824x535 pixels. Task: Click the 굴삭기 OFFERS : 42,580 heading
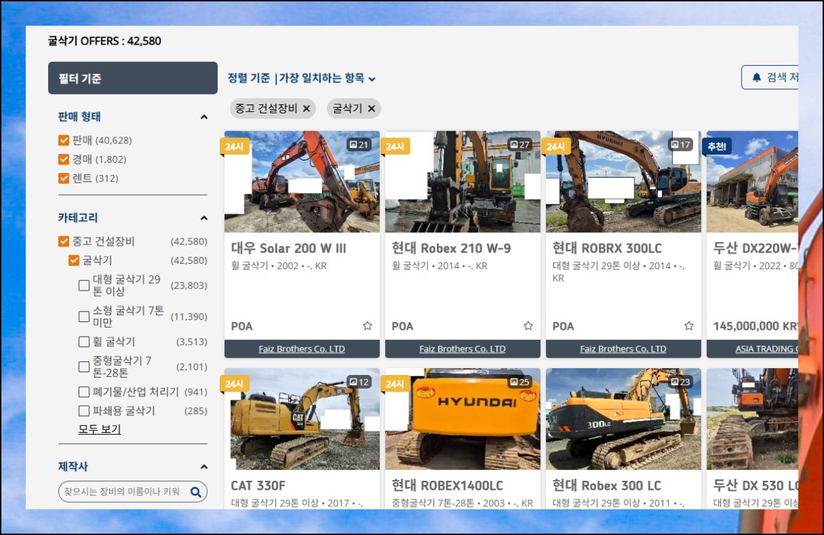click(x=104, y=41)
